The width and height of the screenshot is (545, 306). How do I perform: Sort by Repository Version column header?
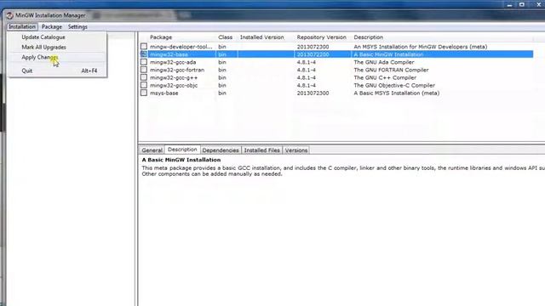(323, 37)
